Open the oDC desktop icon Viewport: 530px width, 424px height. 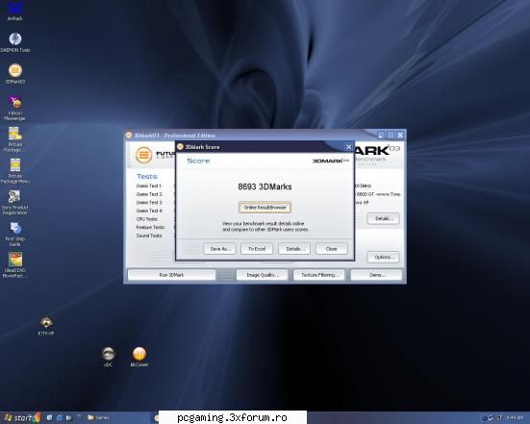(108, 357)
